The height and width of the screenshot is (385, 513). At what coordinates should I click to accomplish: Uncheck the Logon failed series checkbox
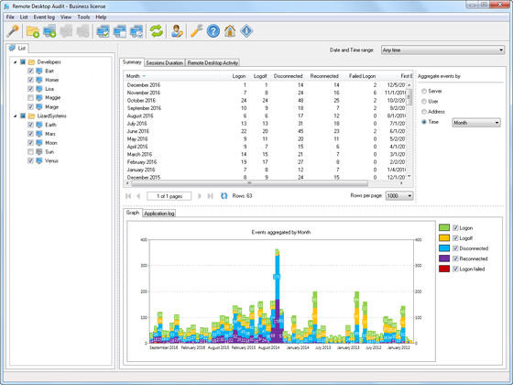click(455, 269)
